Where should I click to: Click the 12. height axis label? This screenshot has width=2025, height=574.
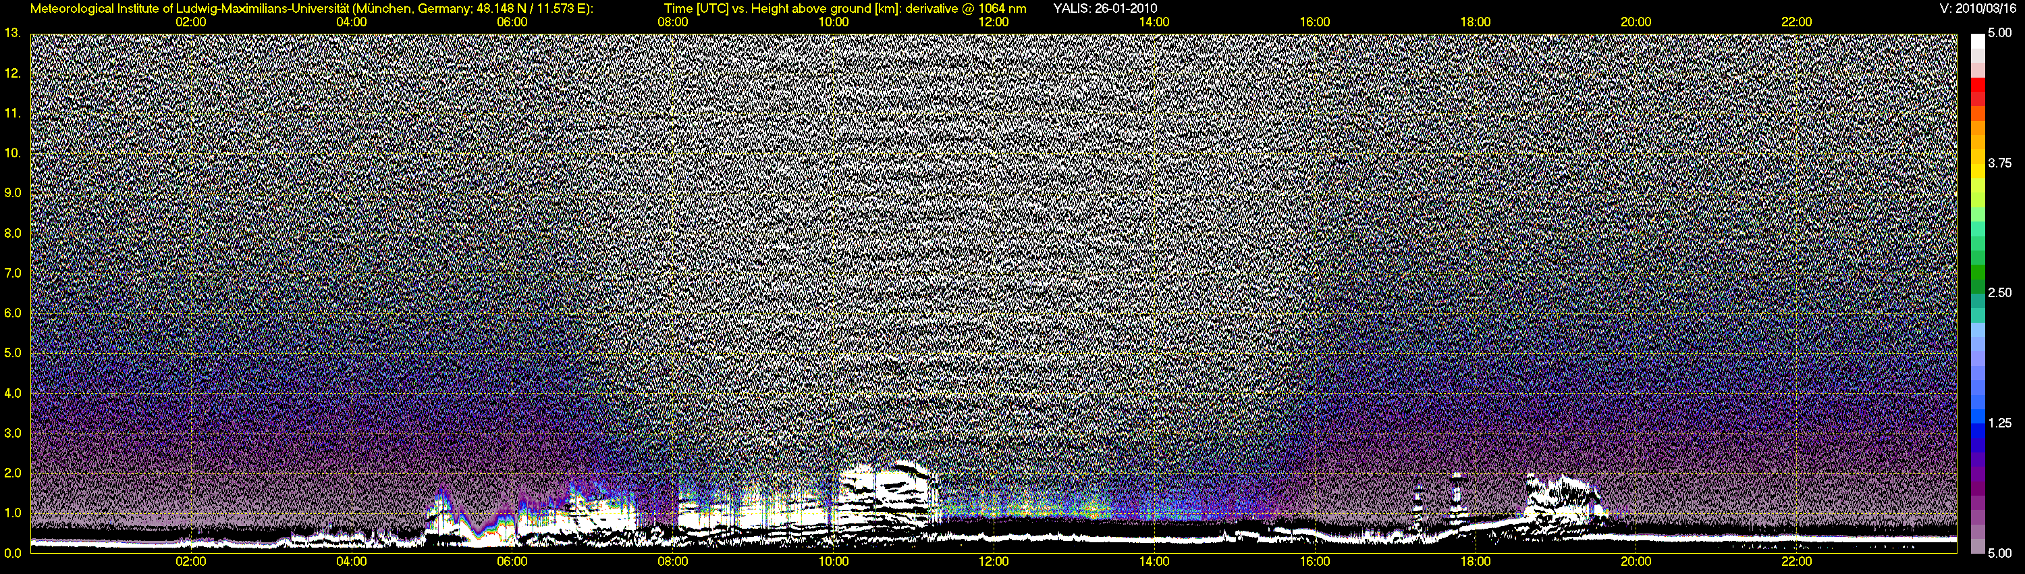click(x=13, y=73)
